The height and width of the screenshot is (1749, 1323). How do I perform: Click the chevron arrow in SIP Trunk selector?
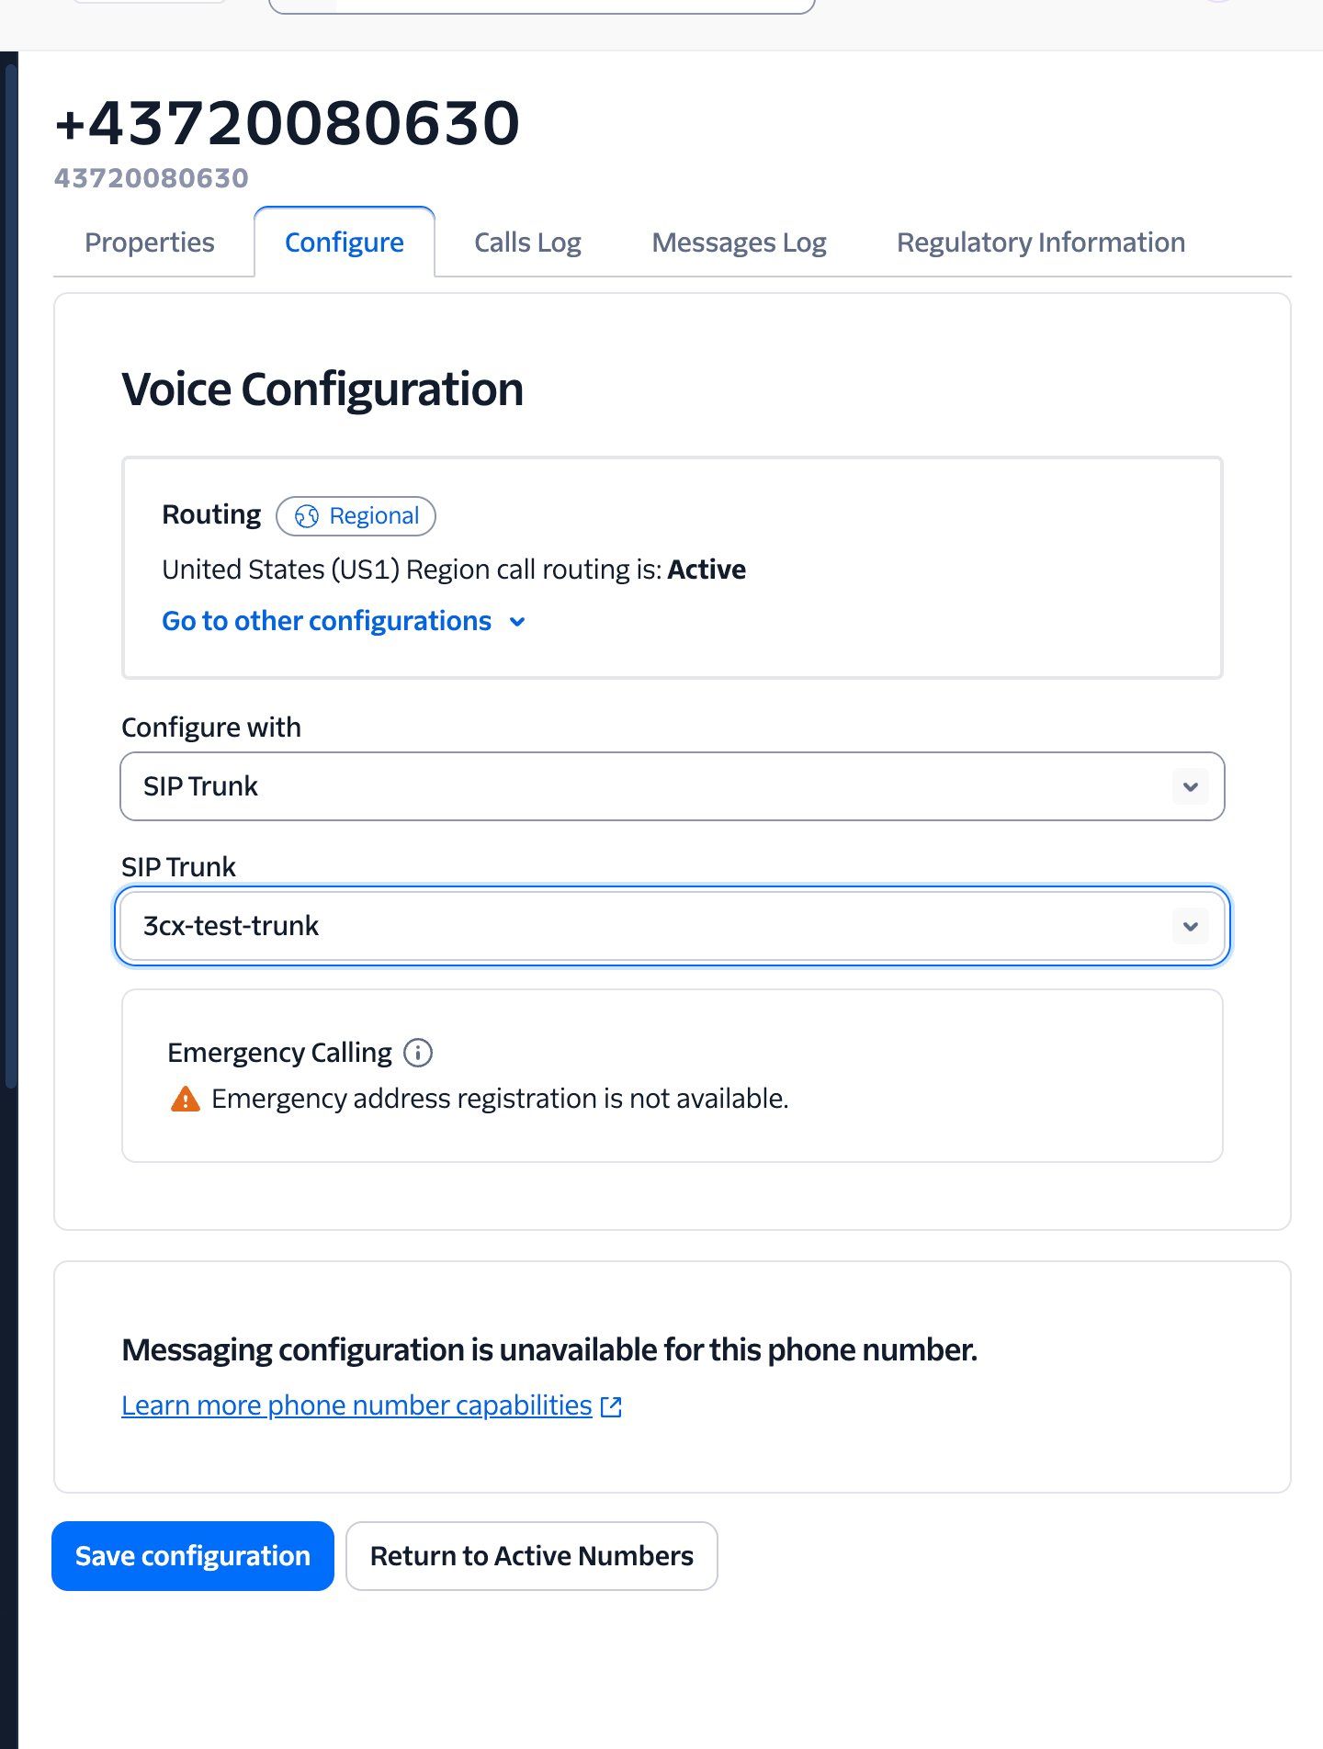click(1191, 926)
